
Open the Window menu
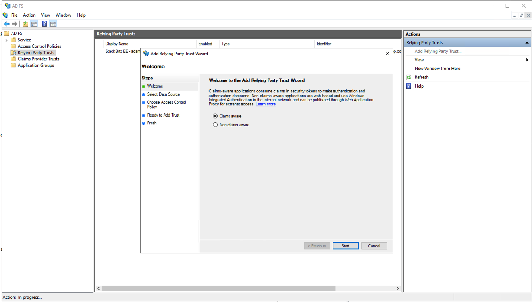coord(63,15)
